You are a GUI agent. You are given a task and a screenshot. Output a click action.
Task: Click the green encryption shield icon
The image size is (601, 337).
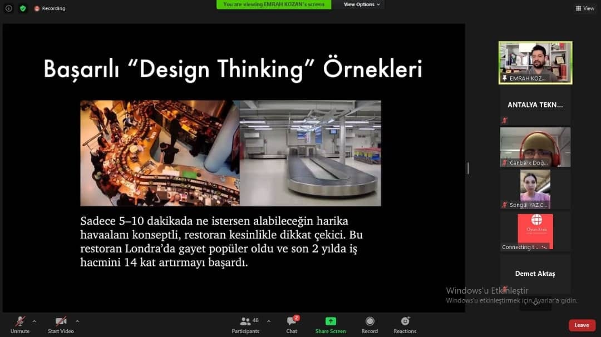pos(23,8)
